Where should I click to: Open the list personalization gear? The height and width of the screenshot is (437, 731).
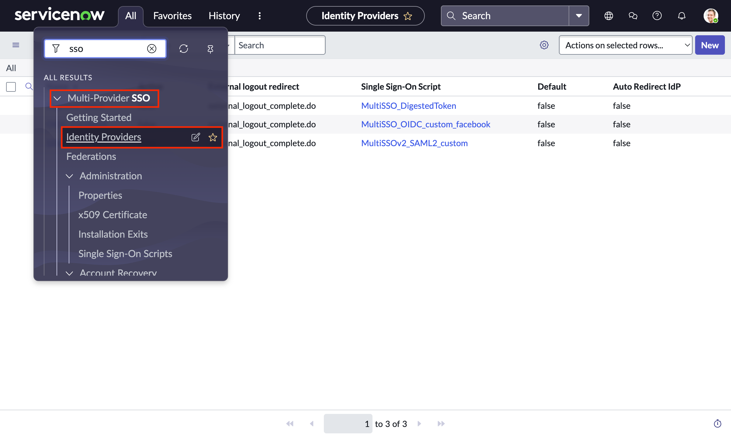click(544, 45)
